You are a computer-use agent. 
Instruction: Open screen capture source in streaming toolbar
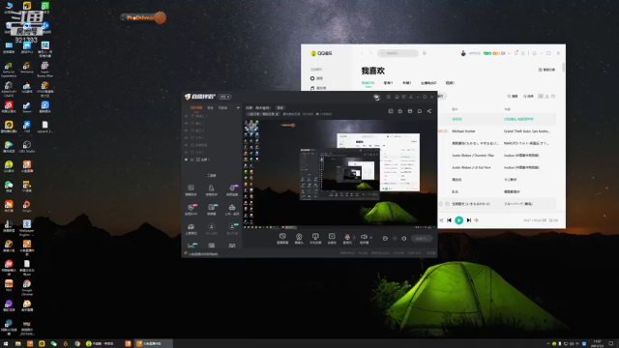(282, 238)
